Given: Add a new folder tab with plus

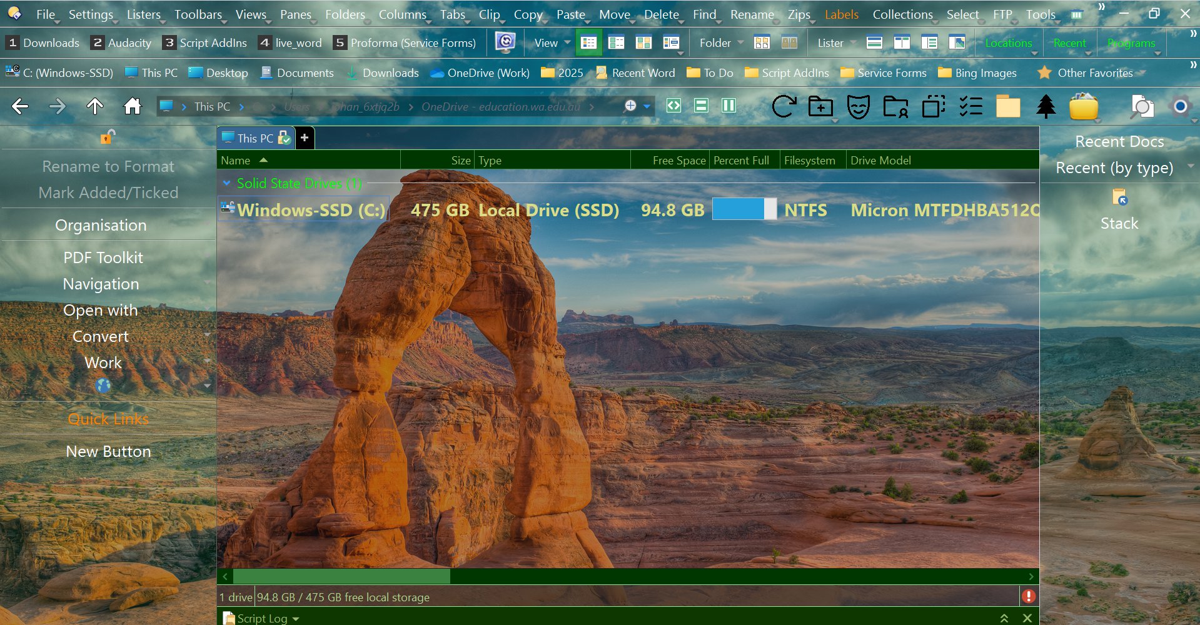Looking at the screenshot, I should [x=305, y=138].
